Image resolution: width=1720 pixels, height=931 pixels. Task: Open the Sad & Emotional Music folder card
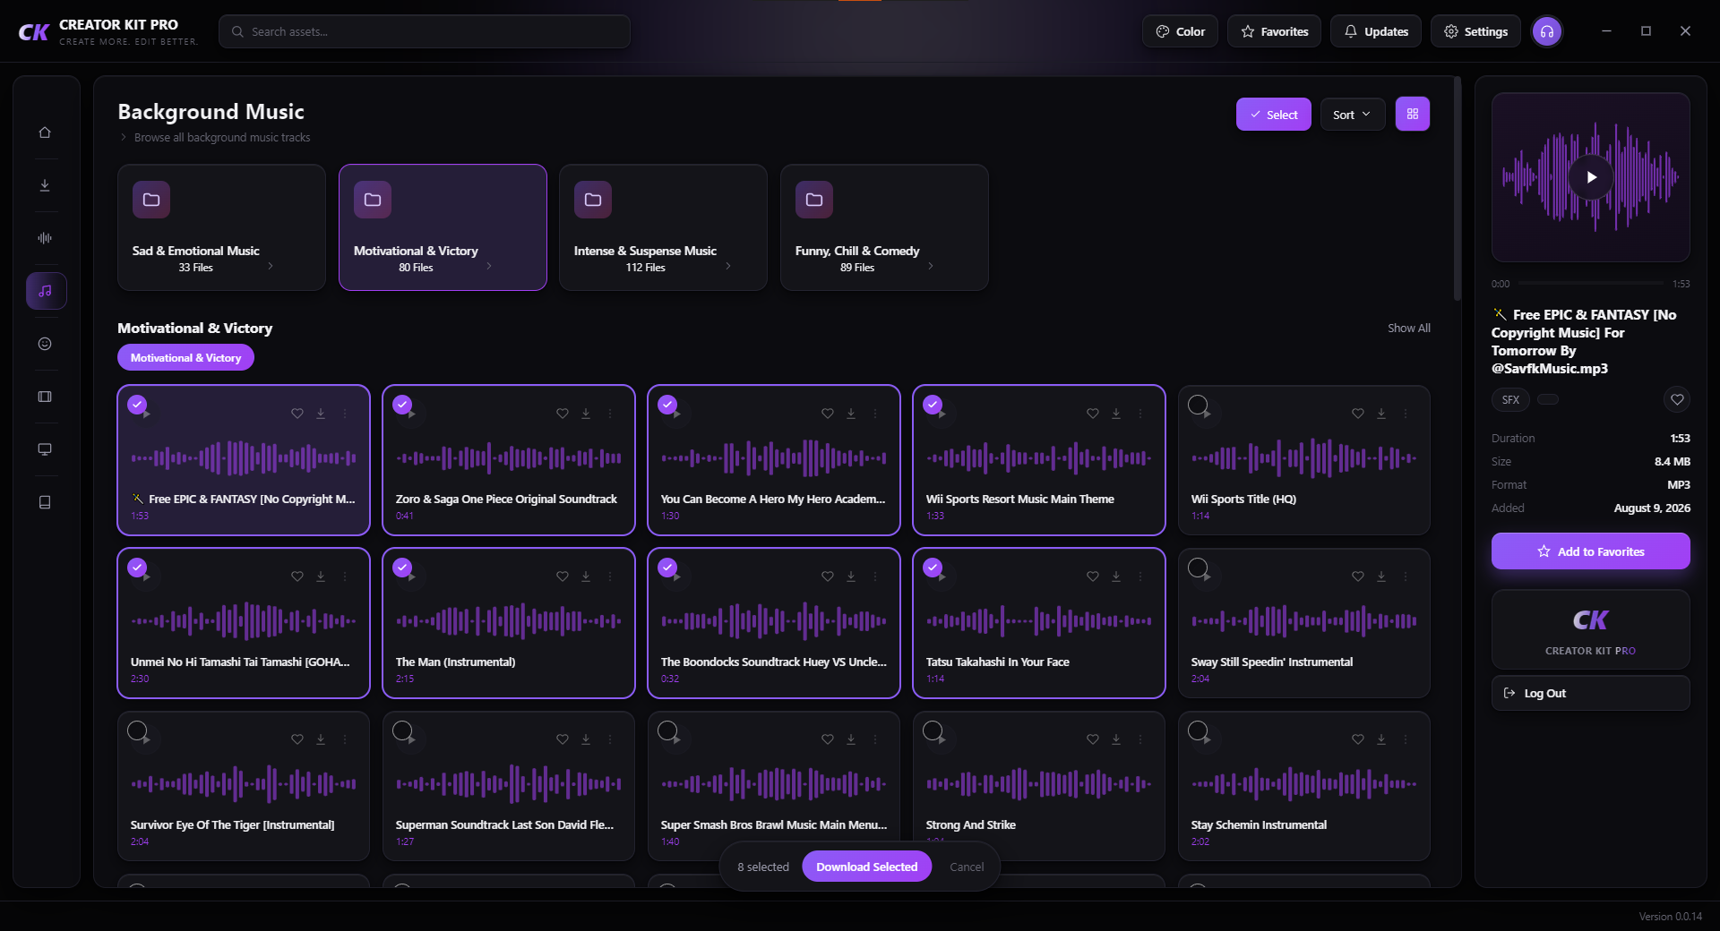pos(221,227)
